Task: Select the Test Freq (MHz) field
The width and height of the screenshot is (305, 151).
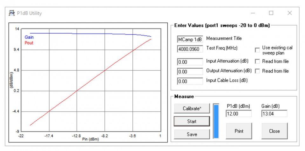Action: (x=190, y=49)
